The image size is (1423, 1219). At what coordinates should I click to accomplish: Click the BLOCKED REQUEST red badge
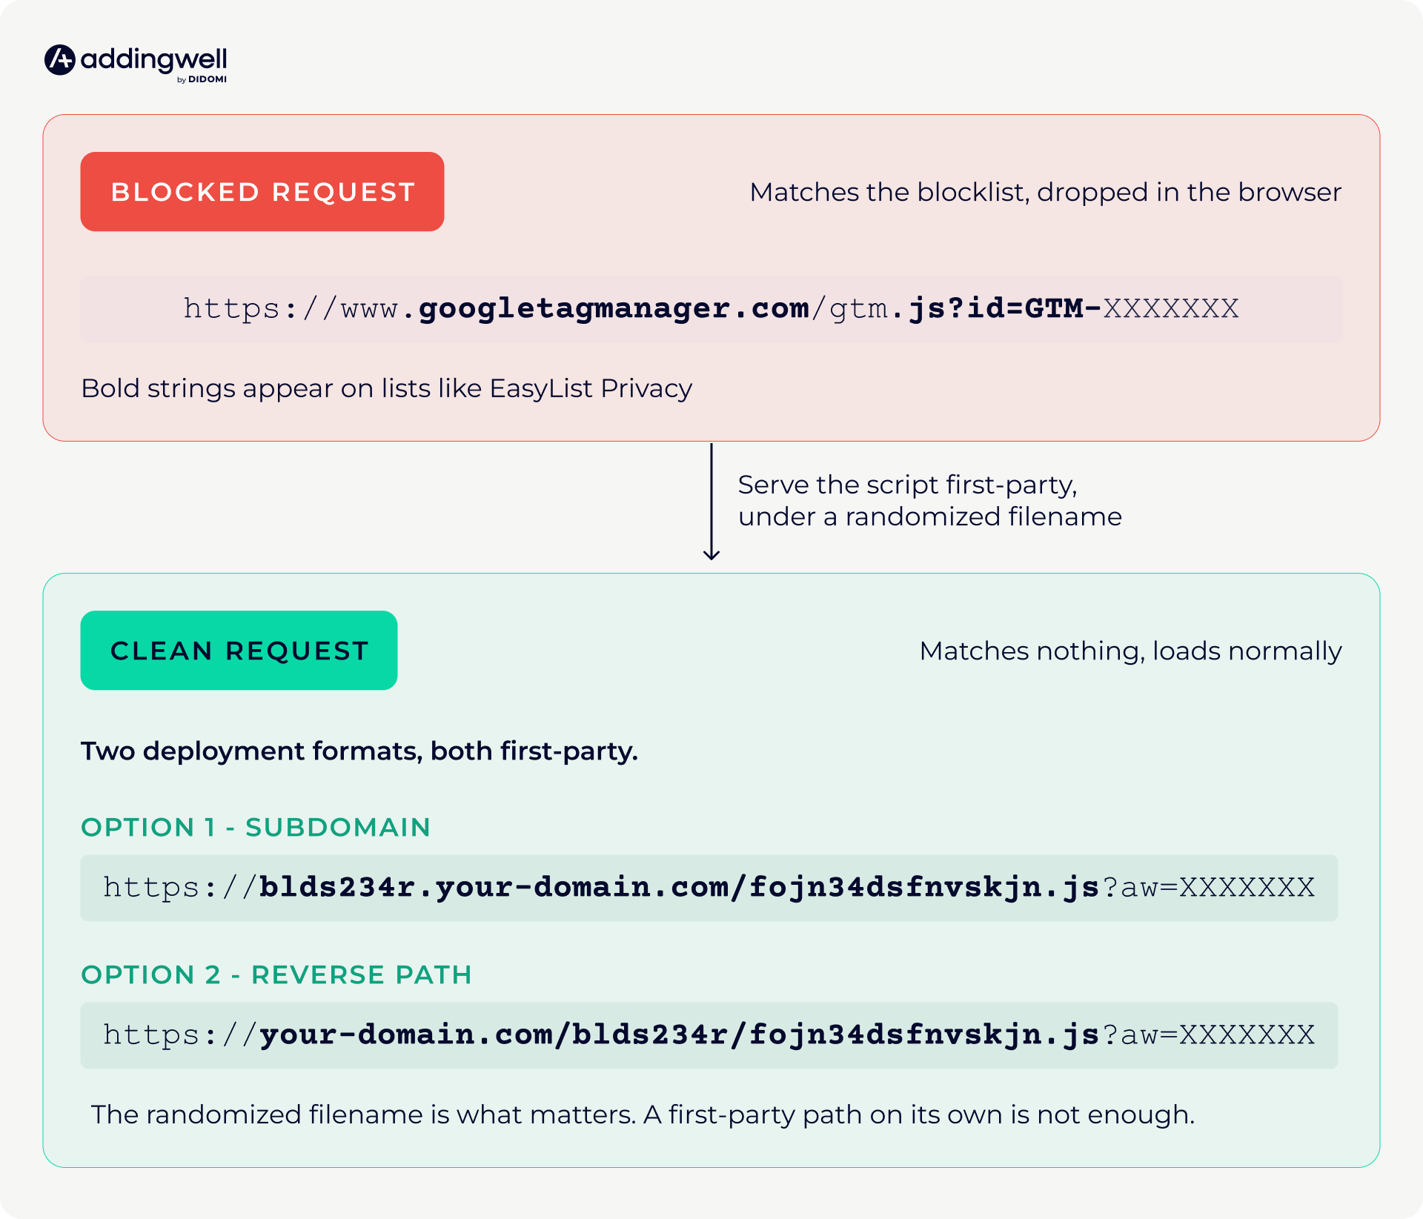tap(262, 192)
